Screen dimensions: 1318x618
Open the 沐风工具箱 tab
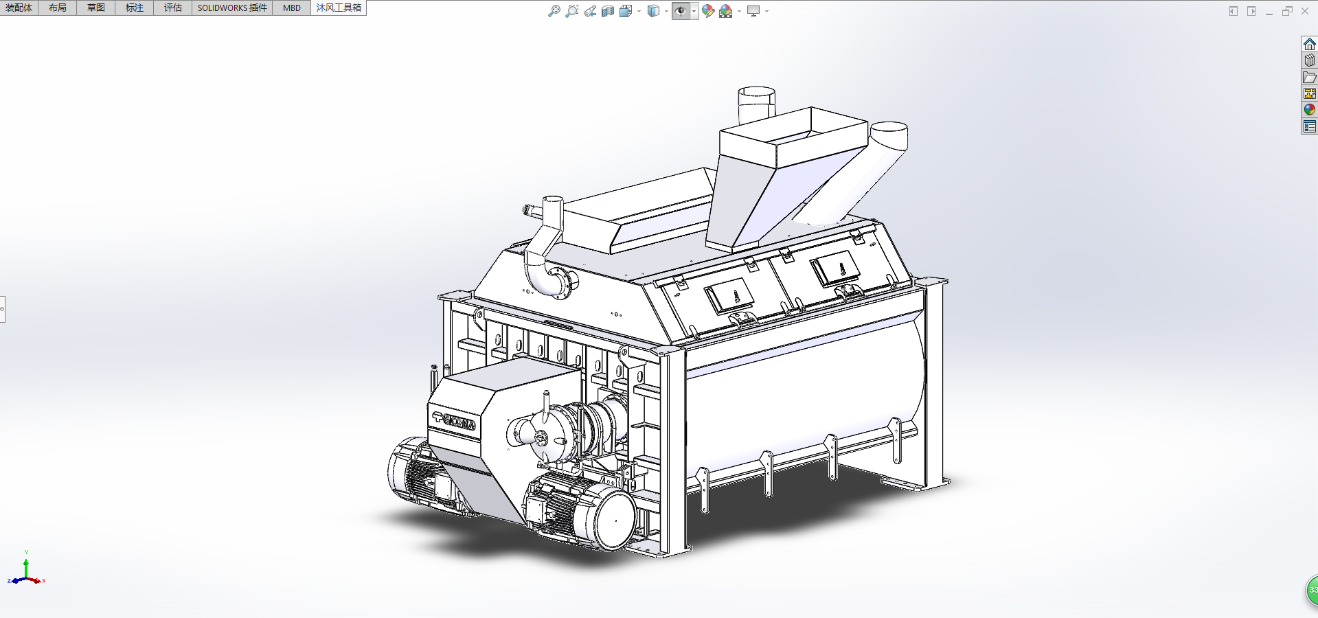pos(339,8)
